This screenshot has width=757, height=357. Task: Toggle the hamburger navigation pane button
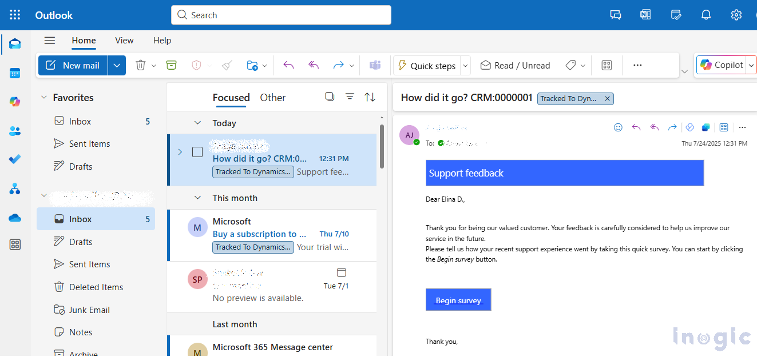pyautogui.click(x=50, y=41)
